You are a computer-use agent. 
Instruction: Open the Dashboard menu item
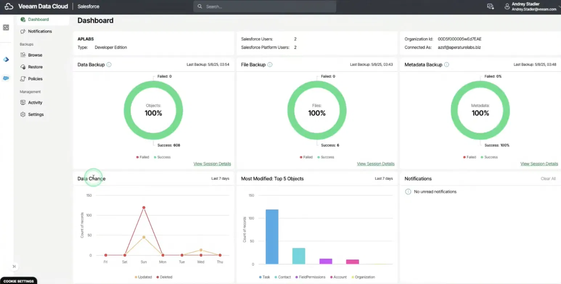pos(43,20)
